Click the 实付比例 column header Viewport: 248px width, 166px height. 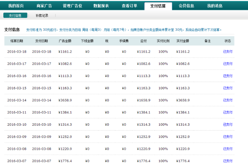point(163,41)
